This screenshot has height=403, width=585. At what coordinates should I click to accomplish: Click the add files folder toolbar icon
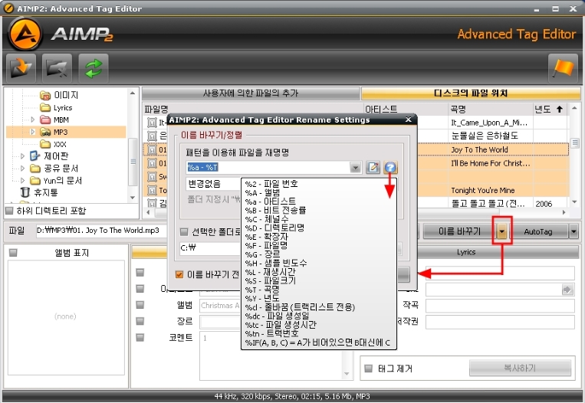click(21, 68)
